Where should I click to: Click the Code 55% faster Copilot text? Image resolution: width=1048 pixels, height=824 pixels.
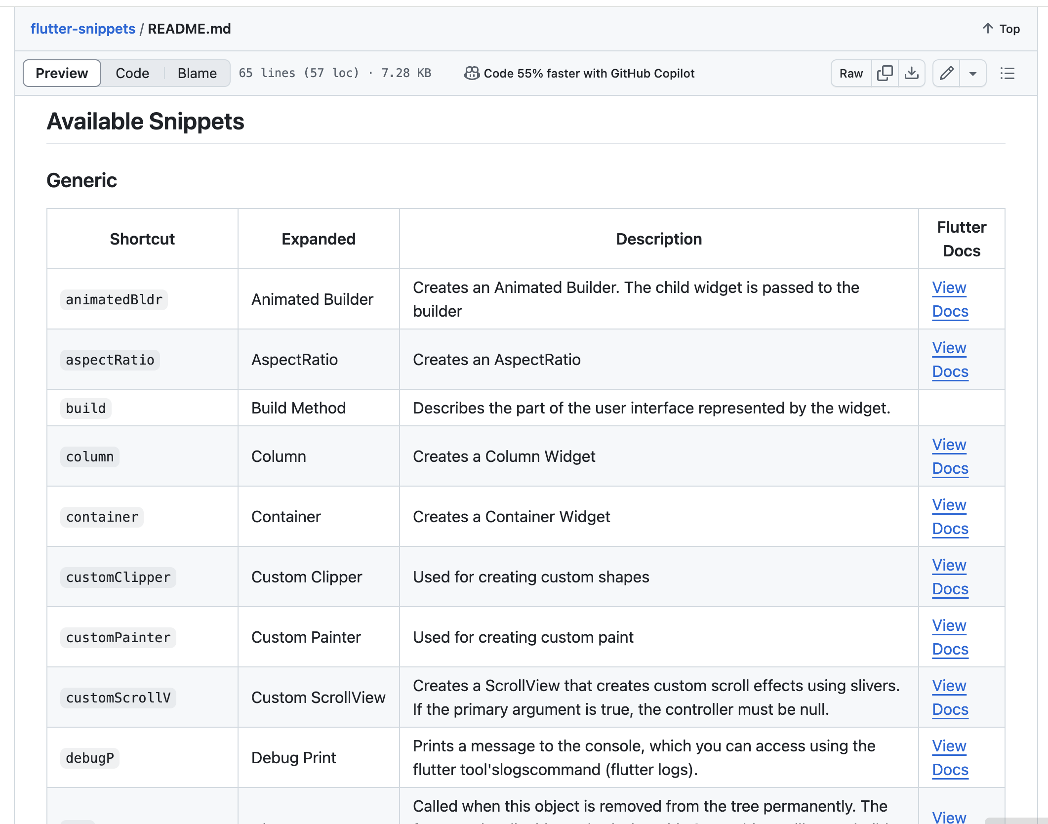(589, 73)
